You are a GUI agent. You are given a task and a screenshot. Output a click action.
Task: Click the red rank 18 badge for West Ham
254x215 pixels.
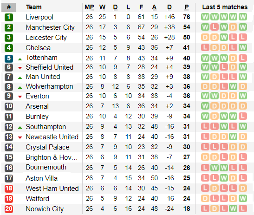point(9,189)
